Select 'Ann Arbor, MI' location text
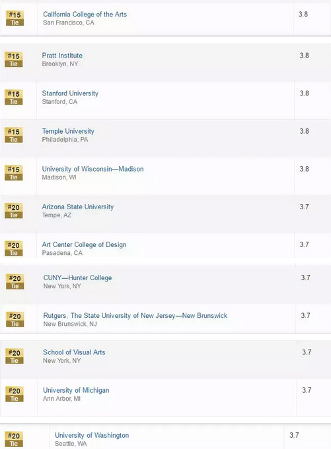The image size is (331, 449). click(61, 399)
